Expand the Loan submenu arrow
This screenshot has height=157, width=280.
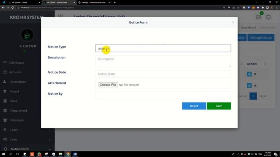49,140
